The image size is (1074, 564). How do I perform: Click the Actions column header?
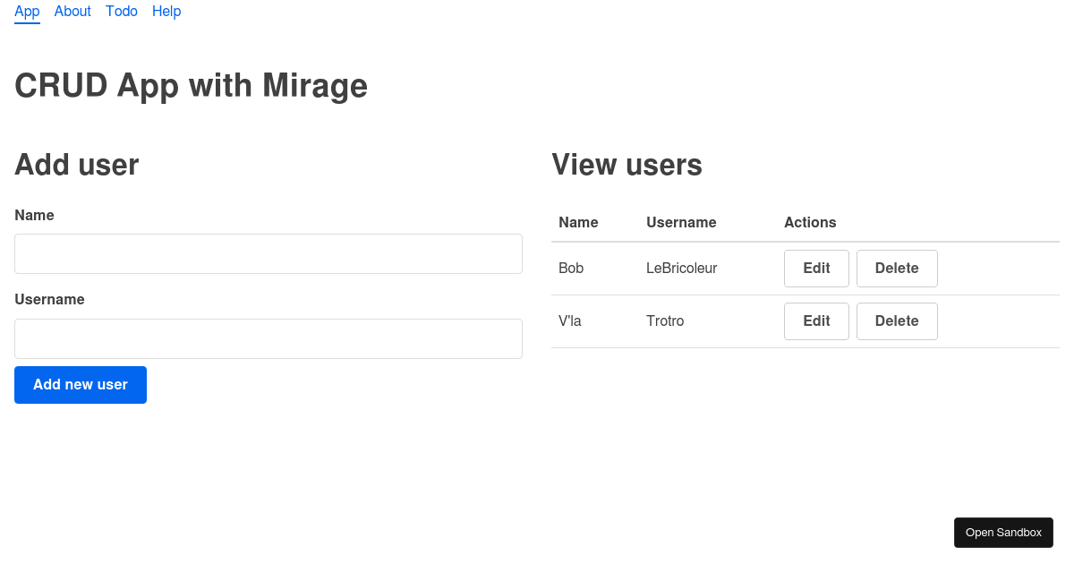tap(810, 222)
